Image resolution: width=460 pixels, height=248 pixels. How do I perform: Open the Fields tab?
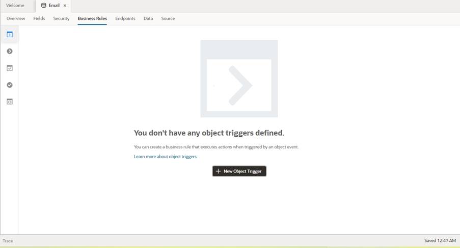pyautogui.click(x=39, y=18)
